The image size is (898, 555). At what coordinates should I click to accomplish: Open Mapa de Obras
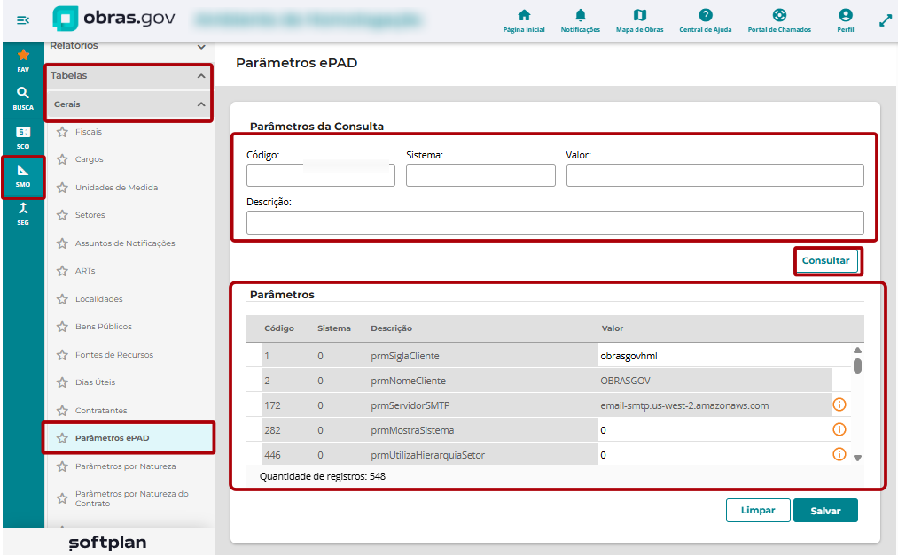[640, 20]
